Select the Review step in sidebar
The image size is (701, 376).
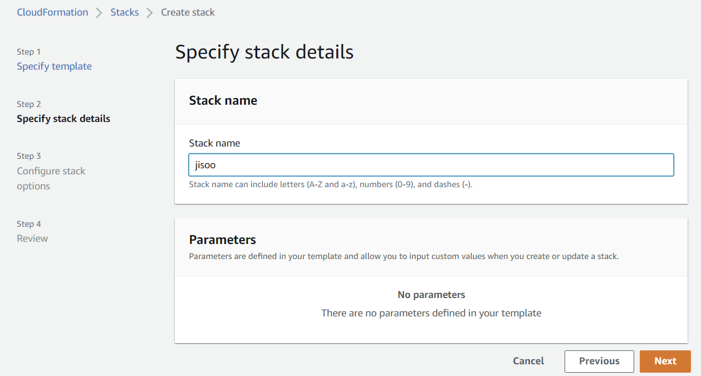(32, 238)
